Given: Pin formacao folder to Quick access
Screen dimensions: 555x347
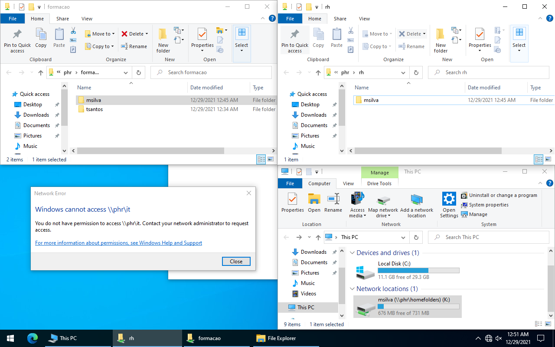Looking at the screenshot, I should [17, 40].
